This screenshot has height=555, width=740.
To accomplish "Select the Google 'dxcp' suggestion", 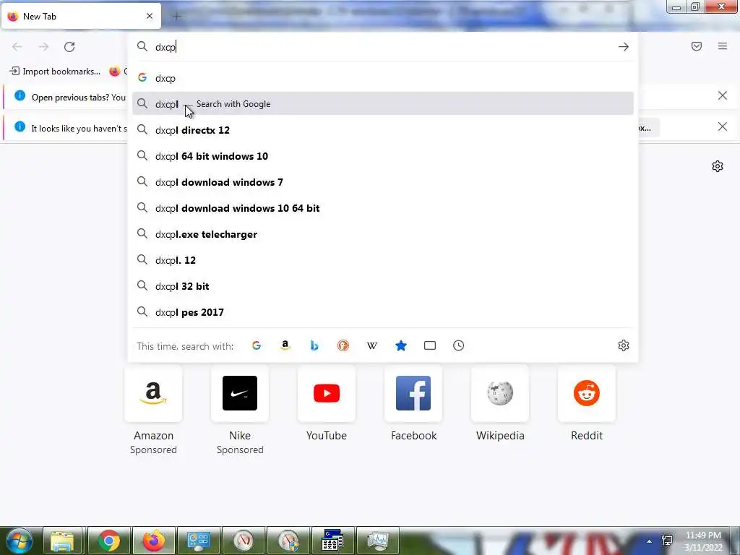I will (x=383, y=78).
